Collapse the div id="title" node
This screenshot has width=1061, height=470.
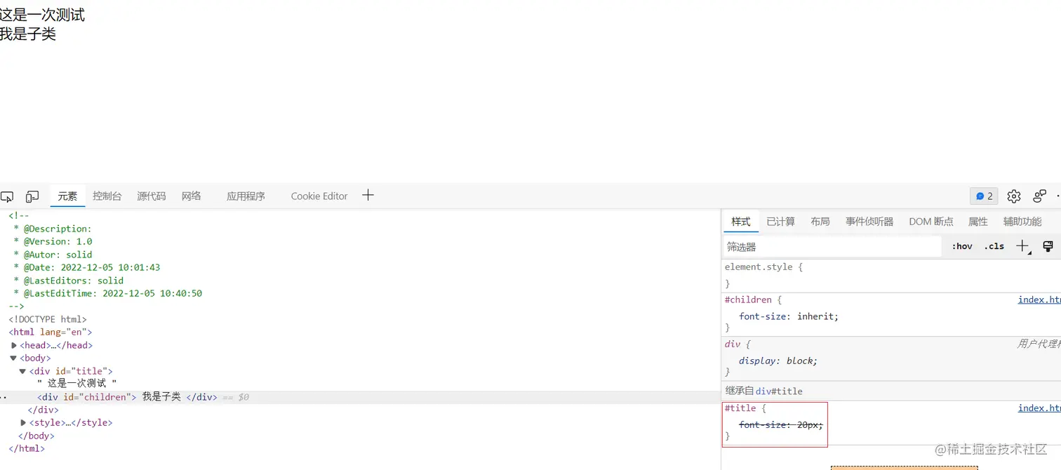(22, 371)
